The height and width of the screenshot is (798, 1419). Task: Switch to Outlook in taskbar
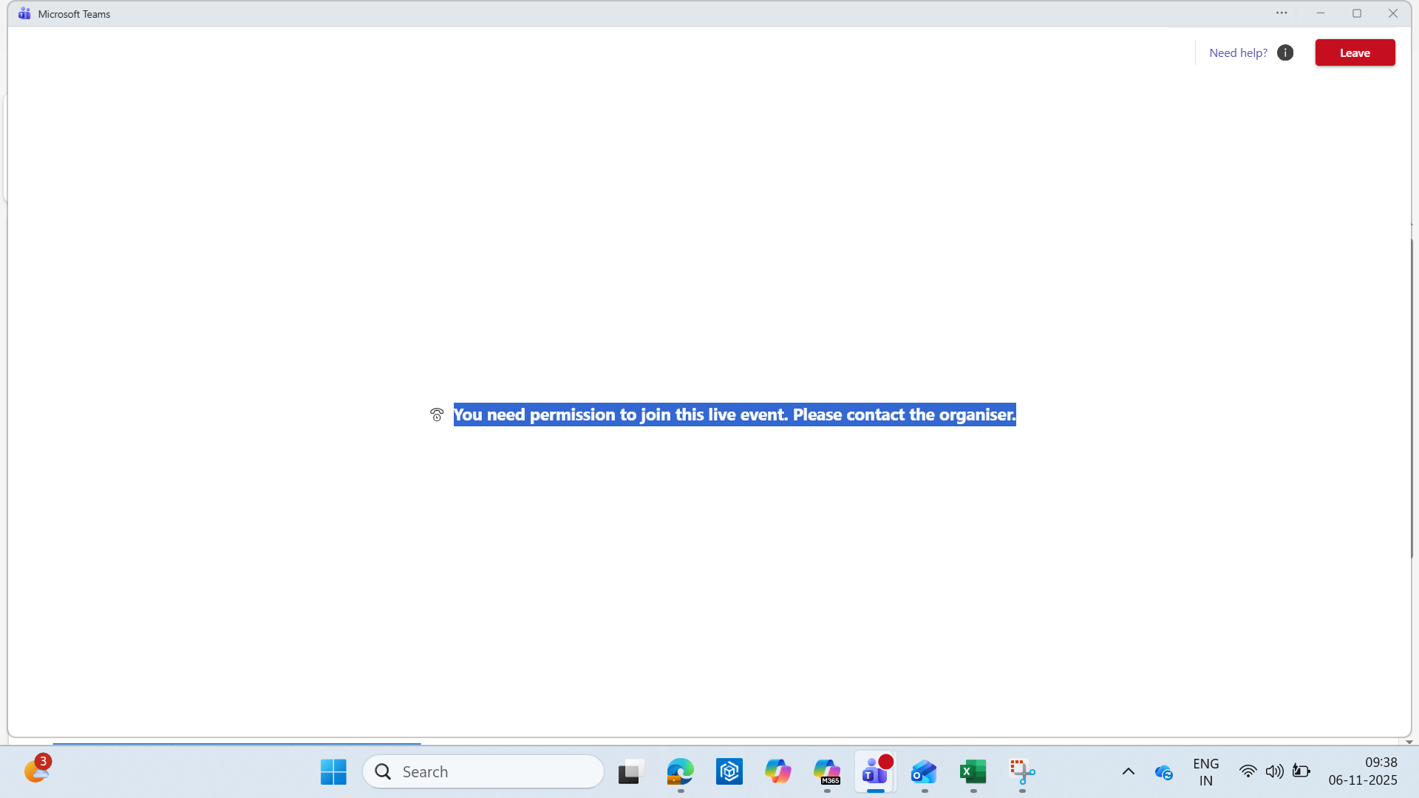(924, 771)
